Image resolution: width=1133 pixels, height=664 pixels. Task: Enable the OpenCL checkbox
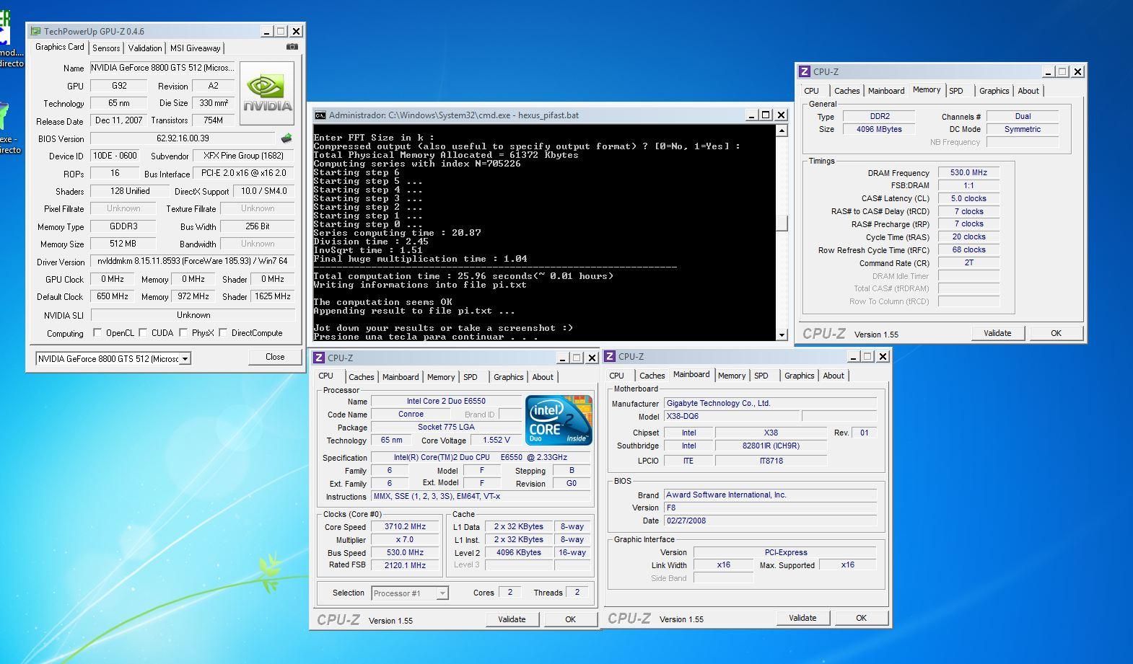[97, 333]
